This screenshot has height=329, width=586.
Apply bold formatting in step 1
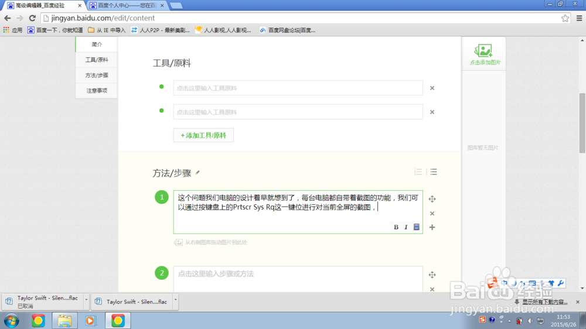click(x=396, y=227)
